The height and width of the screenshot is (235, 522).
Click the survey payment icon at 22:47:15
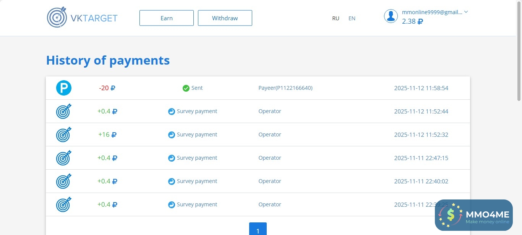coord(172,158)
